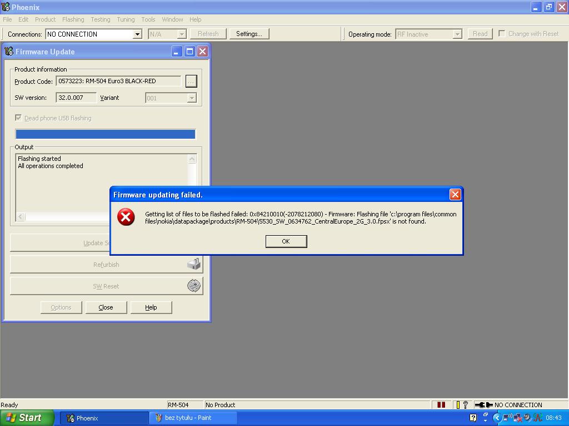Expand hidden tray icons with the blue arrow

coord(497,418)
